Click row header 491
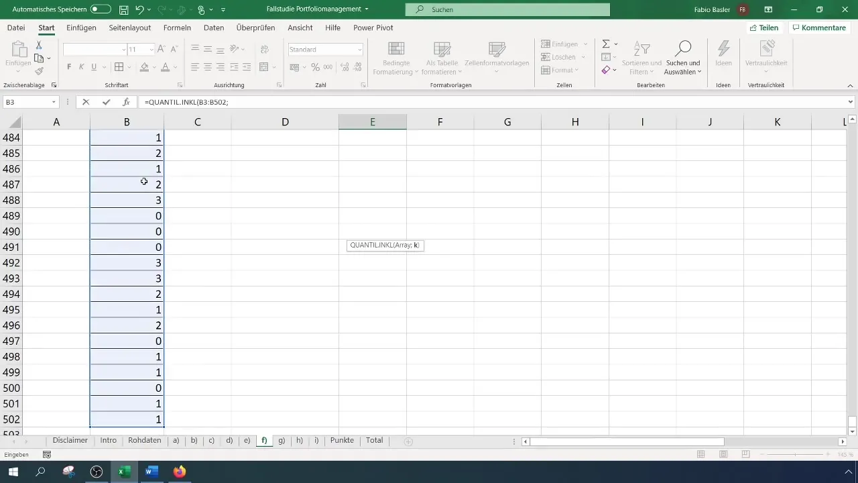The image size is (858, 483). (x=12, y=247)
